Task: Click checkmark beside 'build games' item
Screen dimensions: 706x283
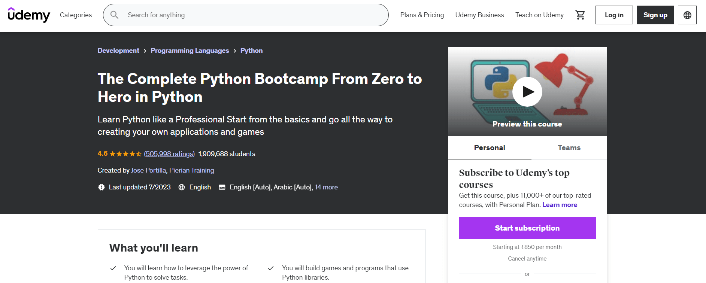Action: (271, 268)
